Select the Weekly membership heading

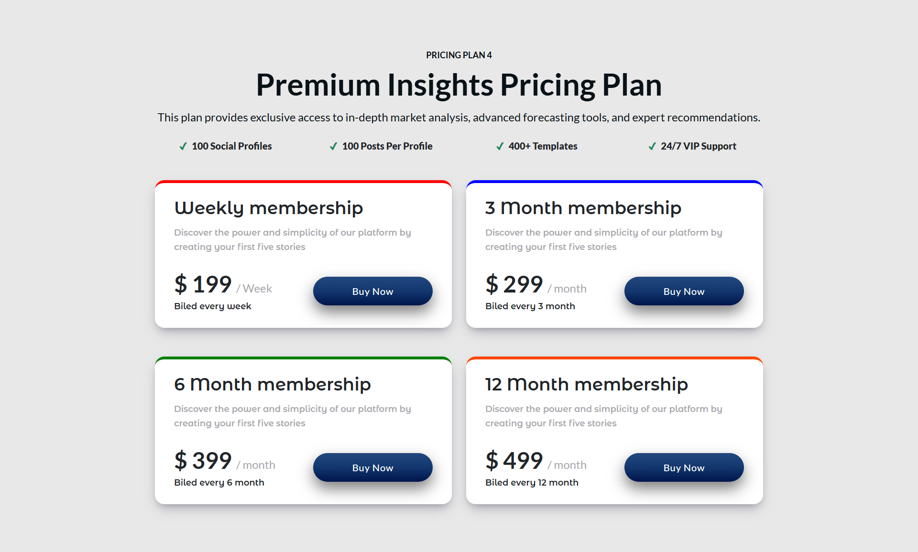coord(269,208)
